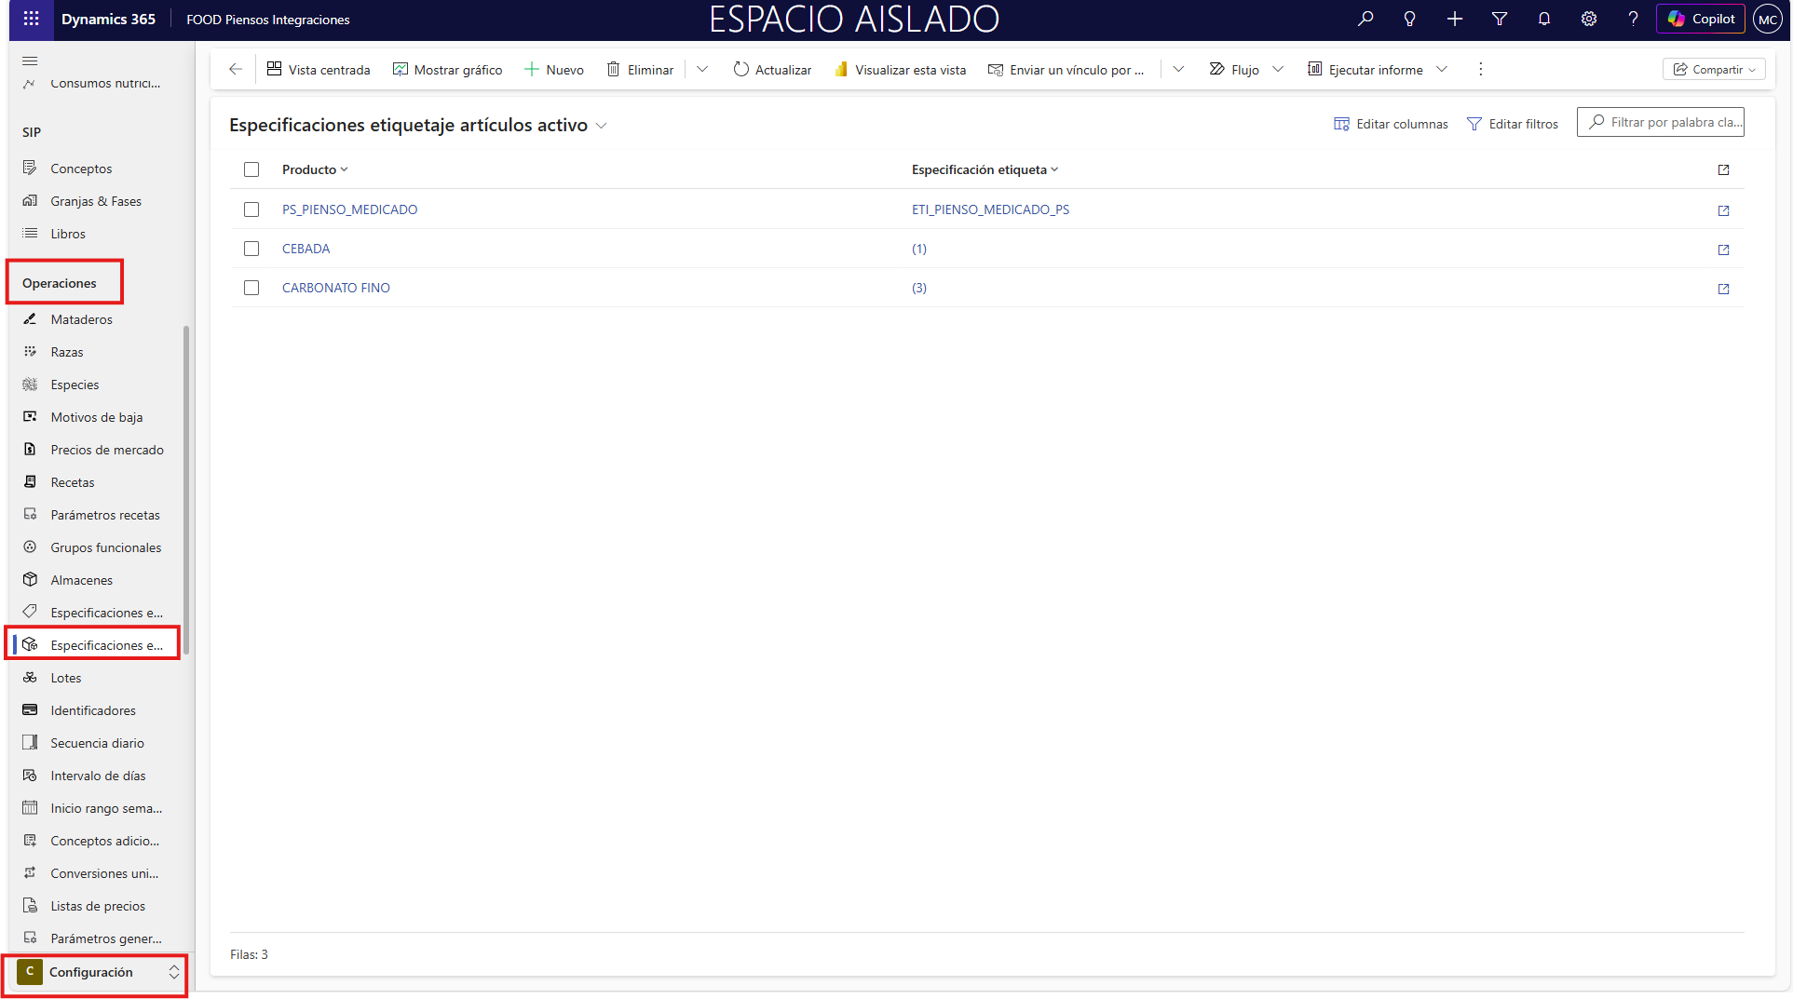The image size is (1793, 999).
Task: Check the PS_PIENSO_MEDICADO row checkbox
Action: click(x=251, y=209)
